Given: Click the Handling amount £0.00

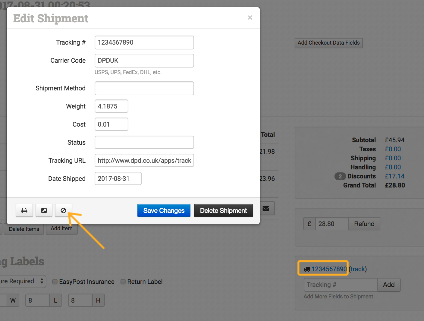Looking at the screenshot, I should coord(393,167).
